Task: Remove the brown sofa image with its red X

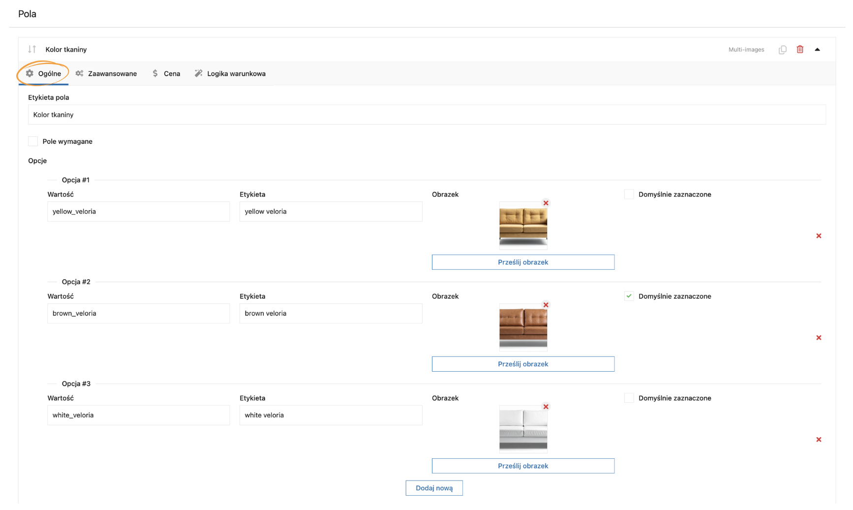Action: pyautogui.click(x=546, y=305)
